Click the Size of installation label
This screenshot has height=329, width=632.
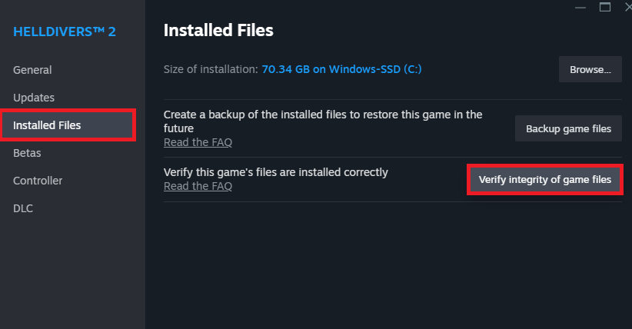(x=211, y=69)
